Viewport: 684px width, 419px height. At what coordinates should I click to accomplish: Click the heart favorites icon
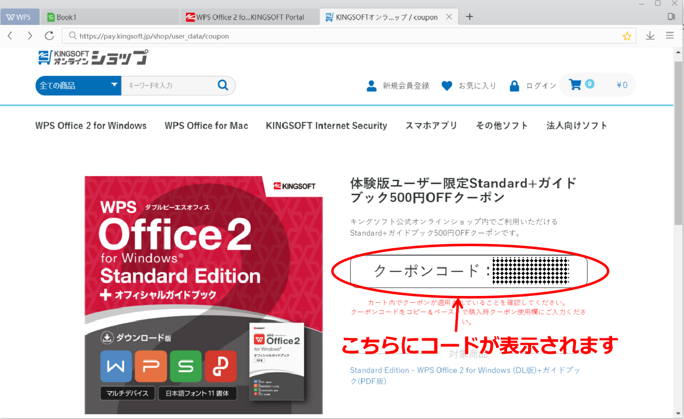(x=447, y=85)
